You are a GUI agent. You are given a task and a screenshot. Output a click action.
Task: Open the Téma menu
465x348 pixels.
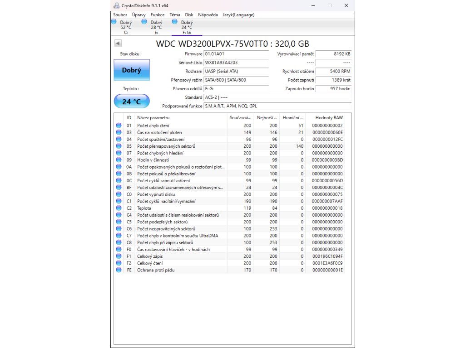tap(174, 14)
